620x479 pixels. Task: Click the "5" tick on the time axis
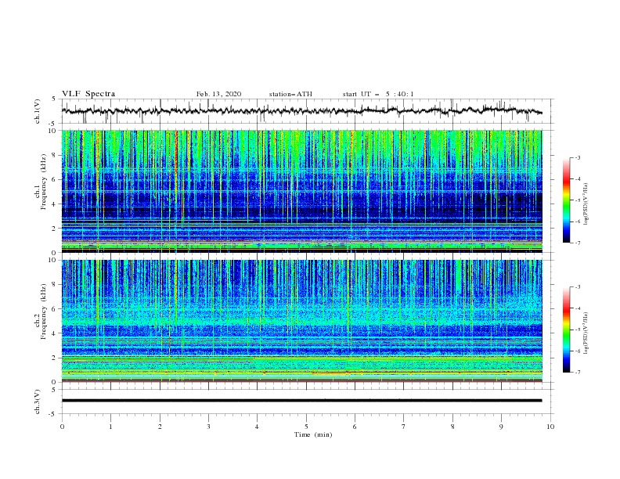click(306, 427)
